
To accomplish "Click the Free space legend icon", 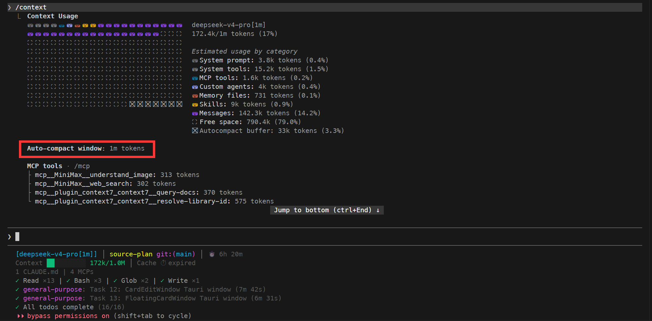I will click(195, 122).
